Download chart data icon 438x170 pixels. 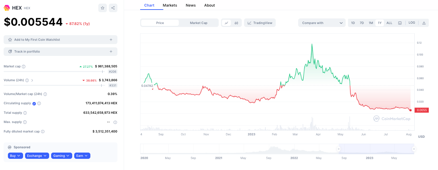[x=424, y=23]
